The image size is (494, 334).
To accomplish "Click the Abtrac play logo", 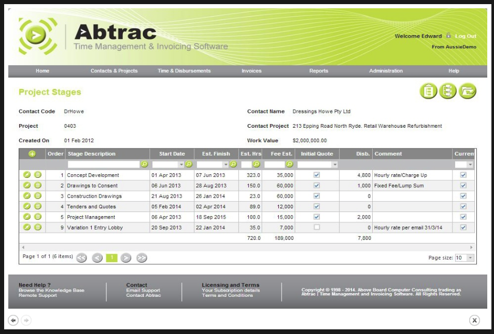I will click(38, 35).
